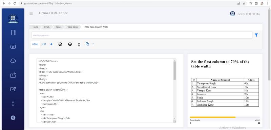The image size is (271, 130).
Task: Click the search programs input field
Action: [x=142, y=35]
